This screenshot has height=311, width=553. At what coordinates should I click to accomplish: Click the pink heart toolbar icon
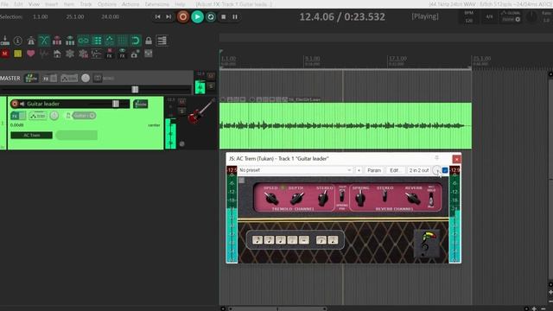tap(31, 54)
